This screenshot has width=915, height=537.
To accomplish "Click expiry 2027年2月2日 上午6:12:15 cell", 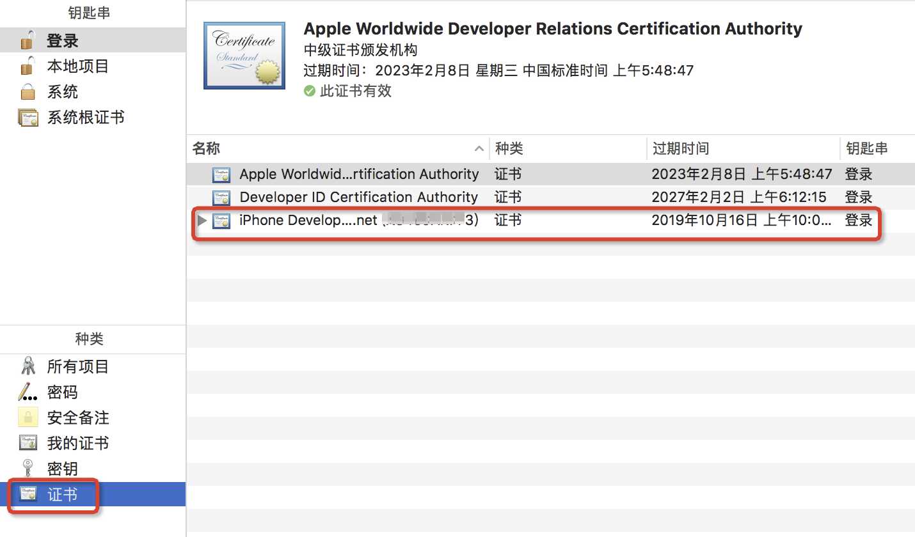I will (739, 197).
